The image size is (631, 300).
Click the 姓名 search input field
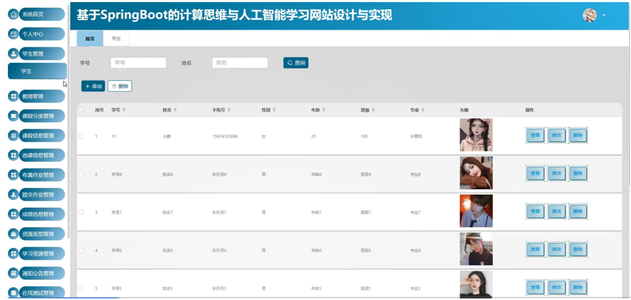tap(240, 63)
